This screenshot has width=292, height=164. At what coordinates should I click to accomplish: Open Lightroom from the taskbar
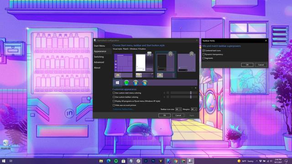(x=146, y=161)
